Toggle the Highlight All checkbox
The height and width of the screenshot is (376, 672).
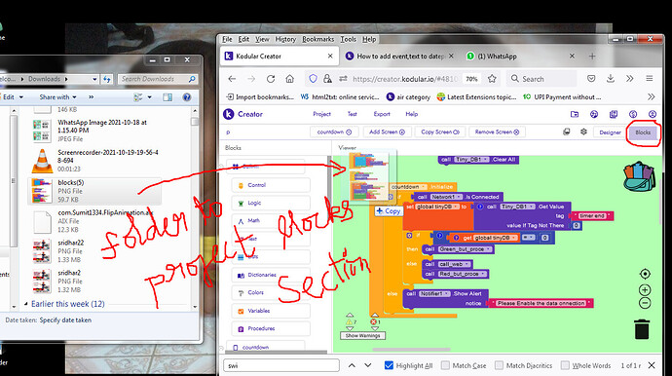389,365
